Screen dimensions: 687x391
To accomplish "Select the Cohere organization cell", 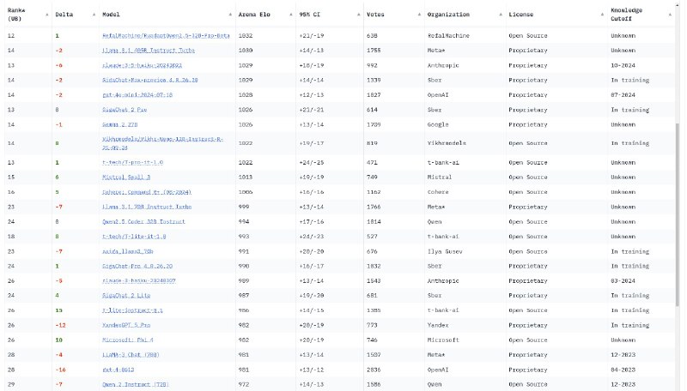I will (438, 192).
